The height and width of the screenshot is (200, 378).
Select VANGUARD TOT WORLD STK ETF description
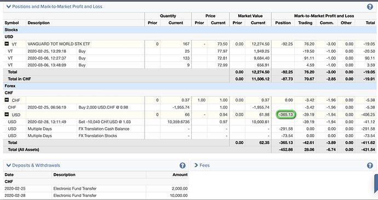click(x=59, y=44)
